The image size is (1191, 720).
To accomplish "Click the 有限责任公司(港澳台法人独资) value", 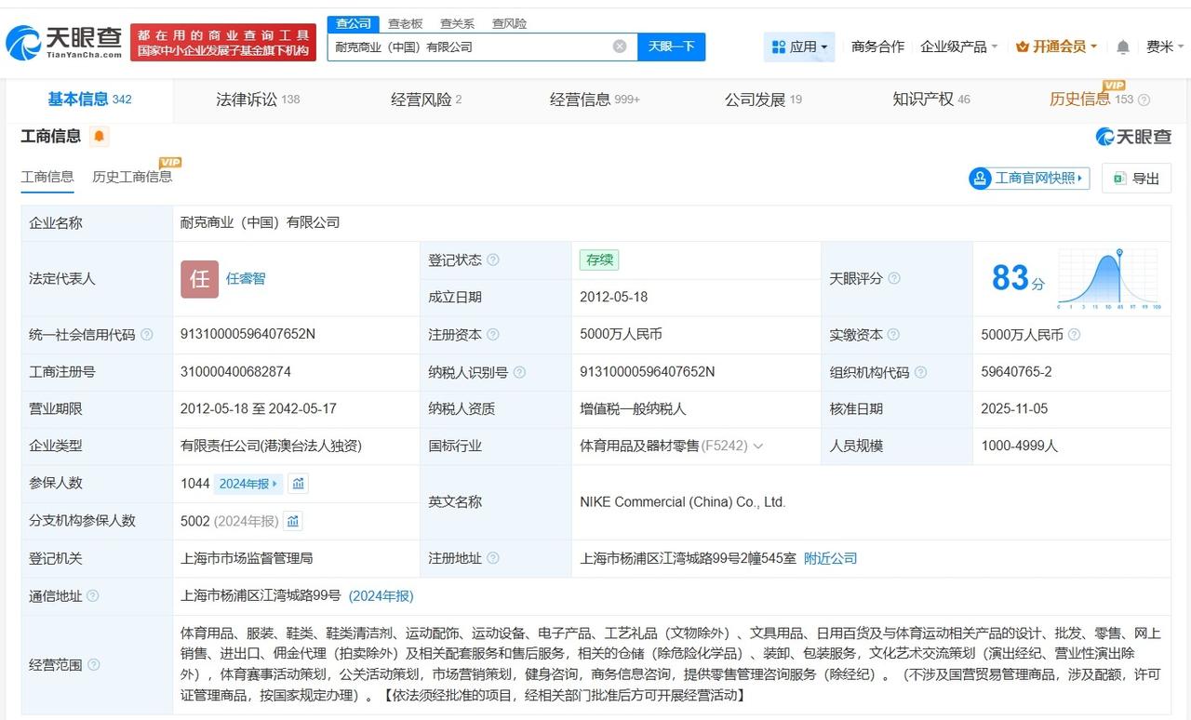I will click(x=271, y=447).
